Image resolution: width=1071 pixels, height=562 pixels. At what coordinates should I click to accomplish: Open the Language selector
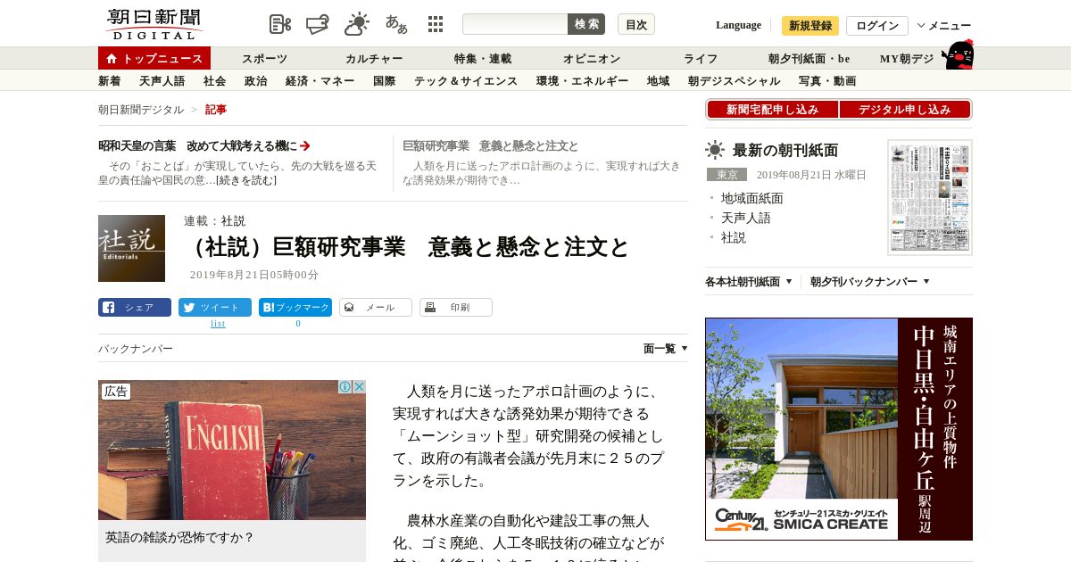tap(738, 25)
